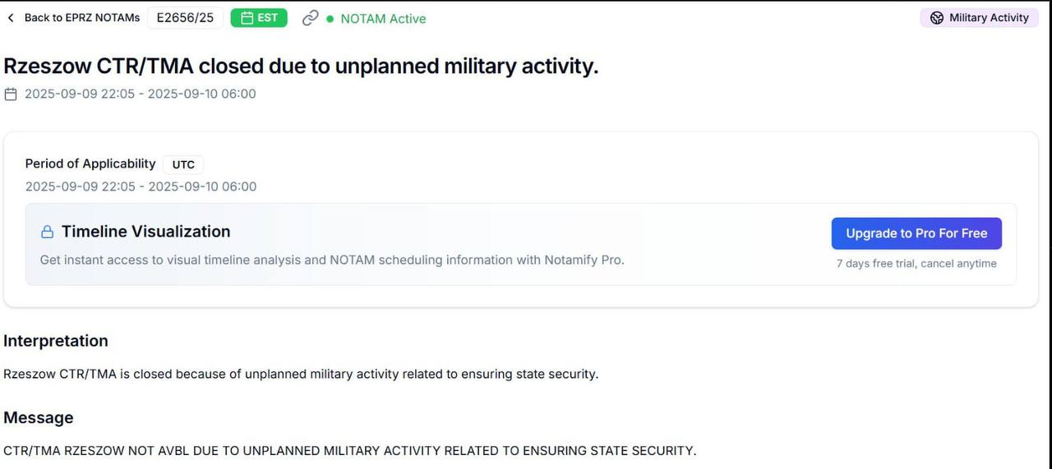Click the chain link copy icon
Screen dimensions: 1052x469
310,18
